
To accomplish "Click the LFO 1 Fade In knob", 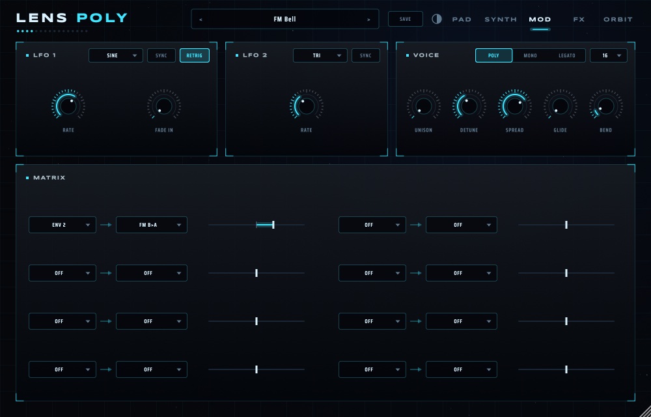I will (164, 106).
